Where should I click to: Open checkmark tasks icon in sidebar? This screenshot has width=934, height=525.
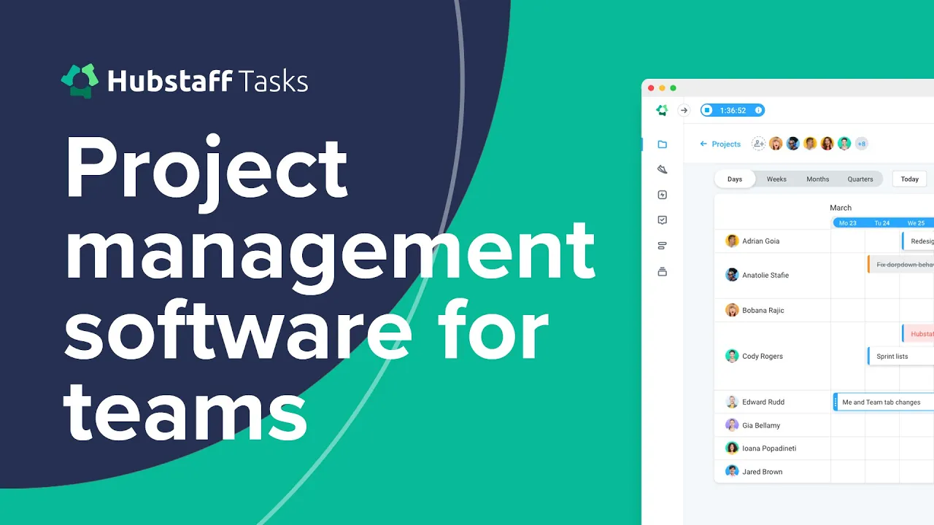pos(662,219)
